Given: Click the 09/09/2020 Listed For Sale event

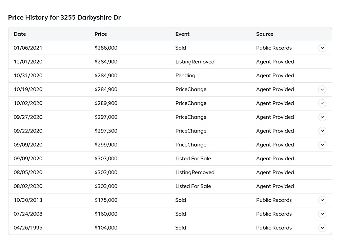Looking at the screenshot, I should [x=193, y=159].
